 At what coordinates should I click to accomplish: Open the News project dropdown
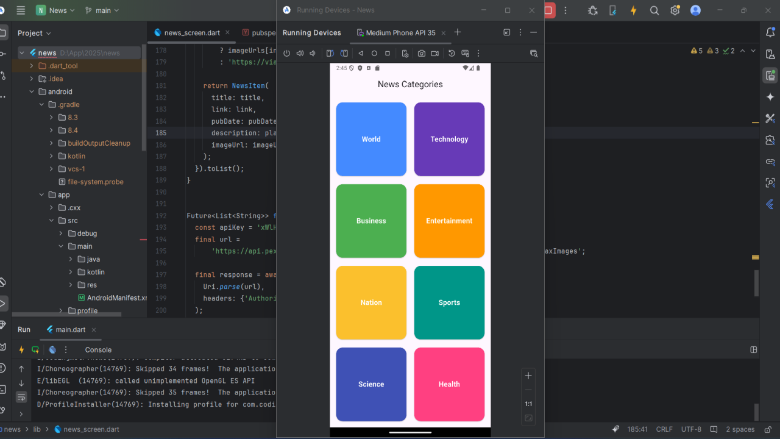[55, 10]
